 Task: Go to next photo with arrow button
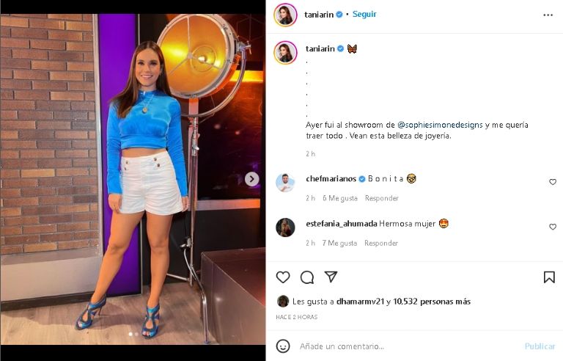(251, 179)
